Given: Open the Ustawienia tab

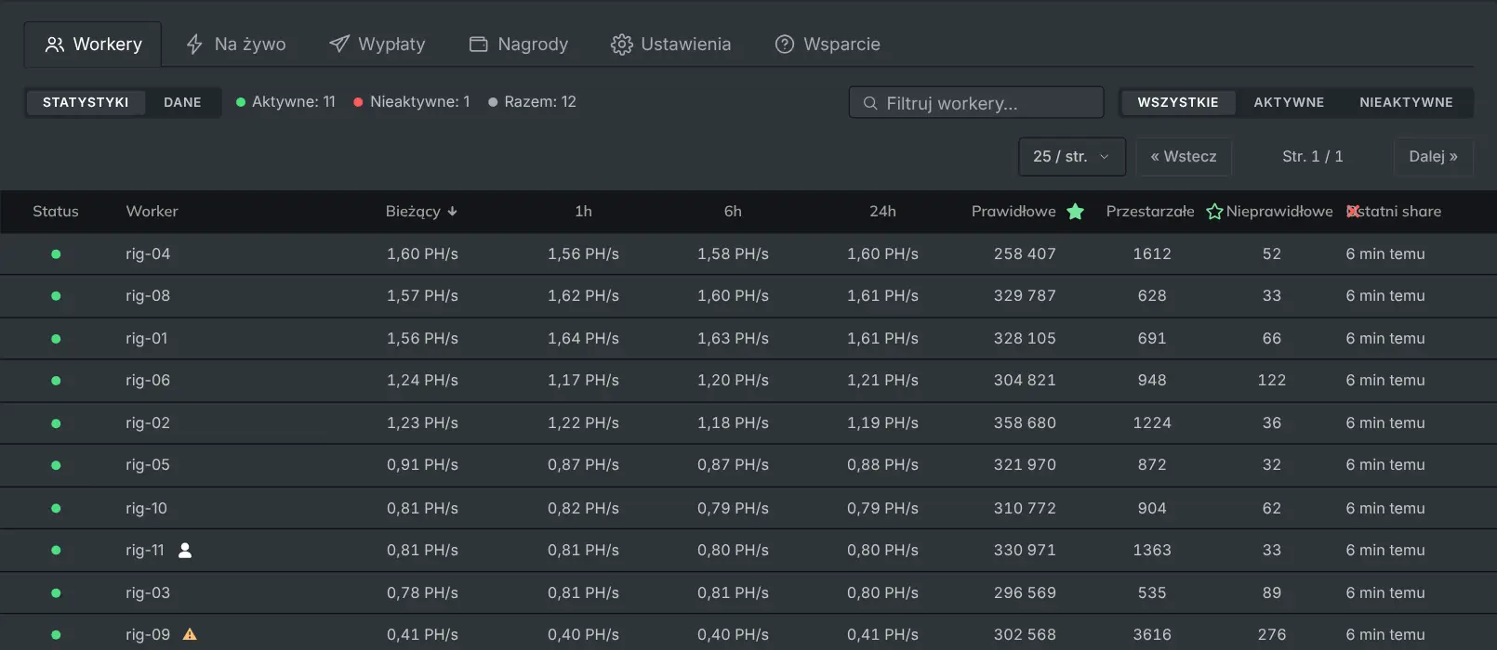Looking at the screenshot, I should (670, 45).
